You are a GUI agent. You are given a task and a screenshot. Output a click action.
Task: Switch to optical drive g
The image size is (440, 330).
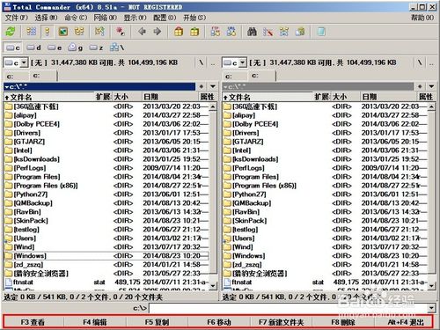coord(75,48)
